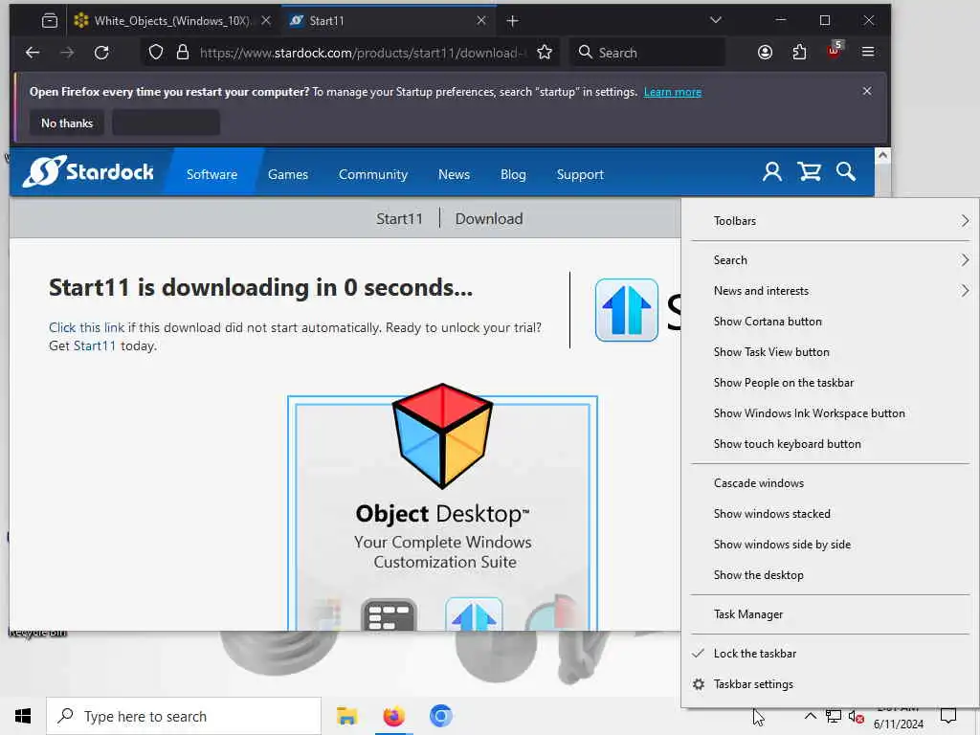Open Software navigation menu
980x735 pixels.
click(x=212, y=175)
